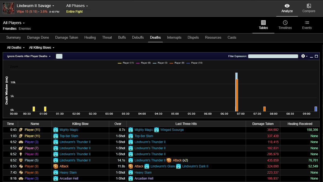323x182 pixels.
Task: Open the Debuffs tab
Action: [x=138, y=38]
